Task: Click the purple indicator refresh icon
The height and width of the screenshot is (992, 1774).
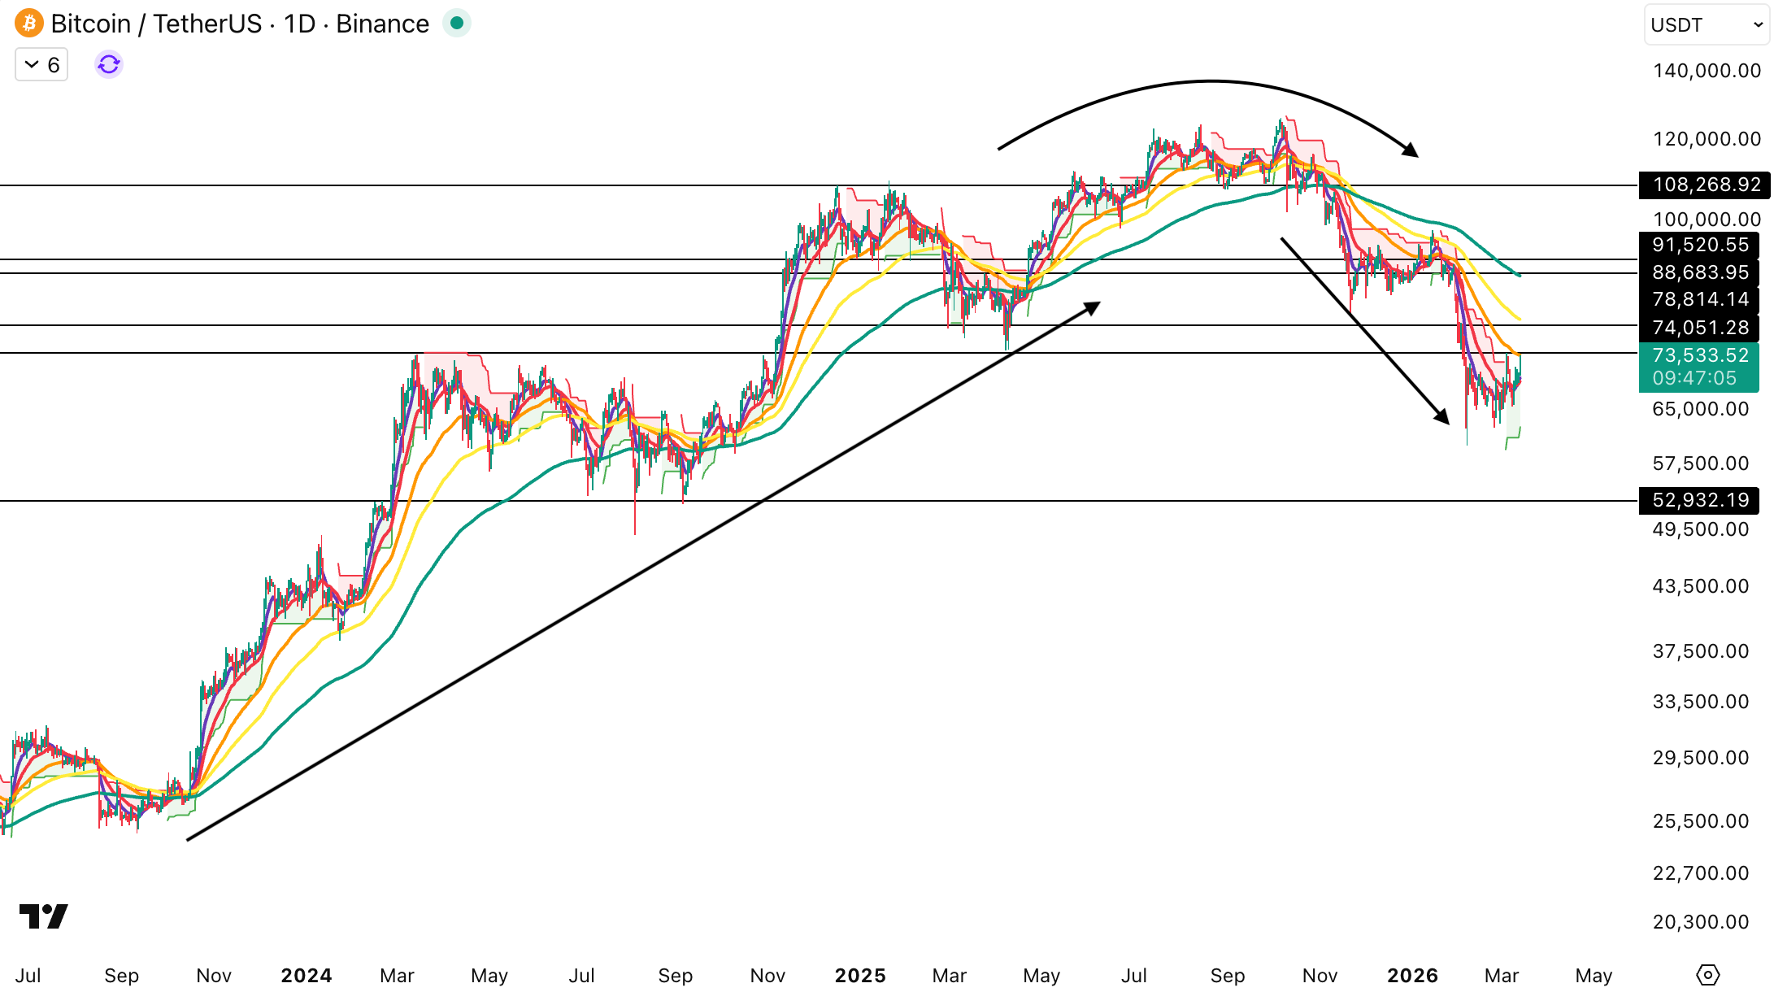Action: [109, 64]
